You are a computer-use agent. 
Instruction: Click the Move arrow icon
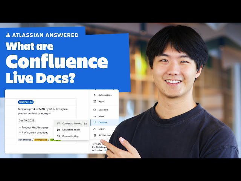(95, 116)
